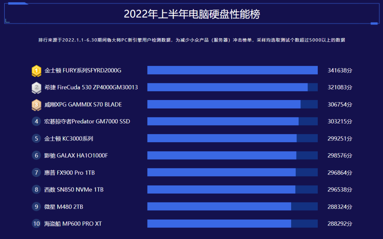The height and width of the screenshot is (239, 383).
Task: Select 影驰 GALAX HA1O1000F entry
Action: [76, 156]
